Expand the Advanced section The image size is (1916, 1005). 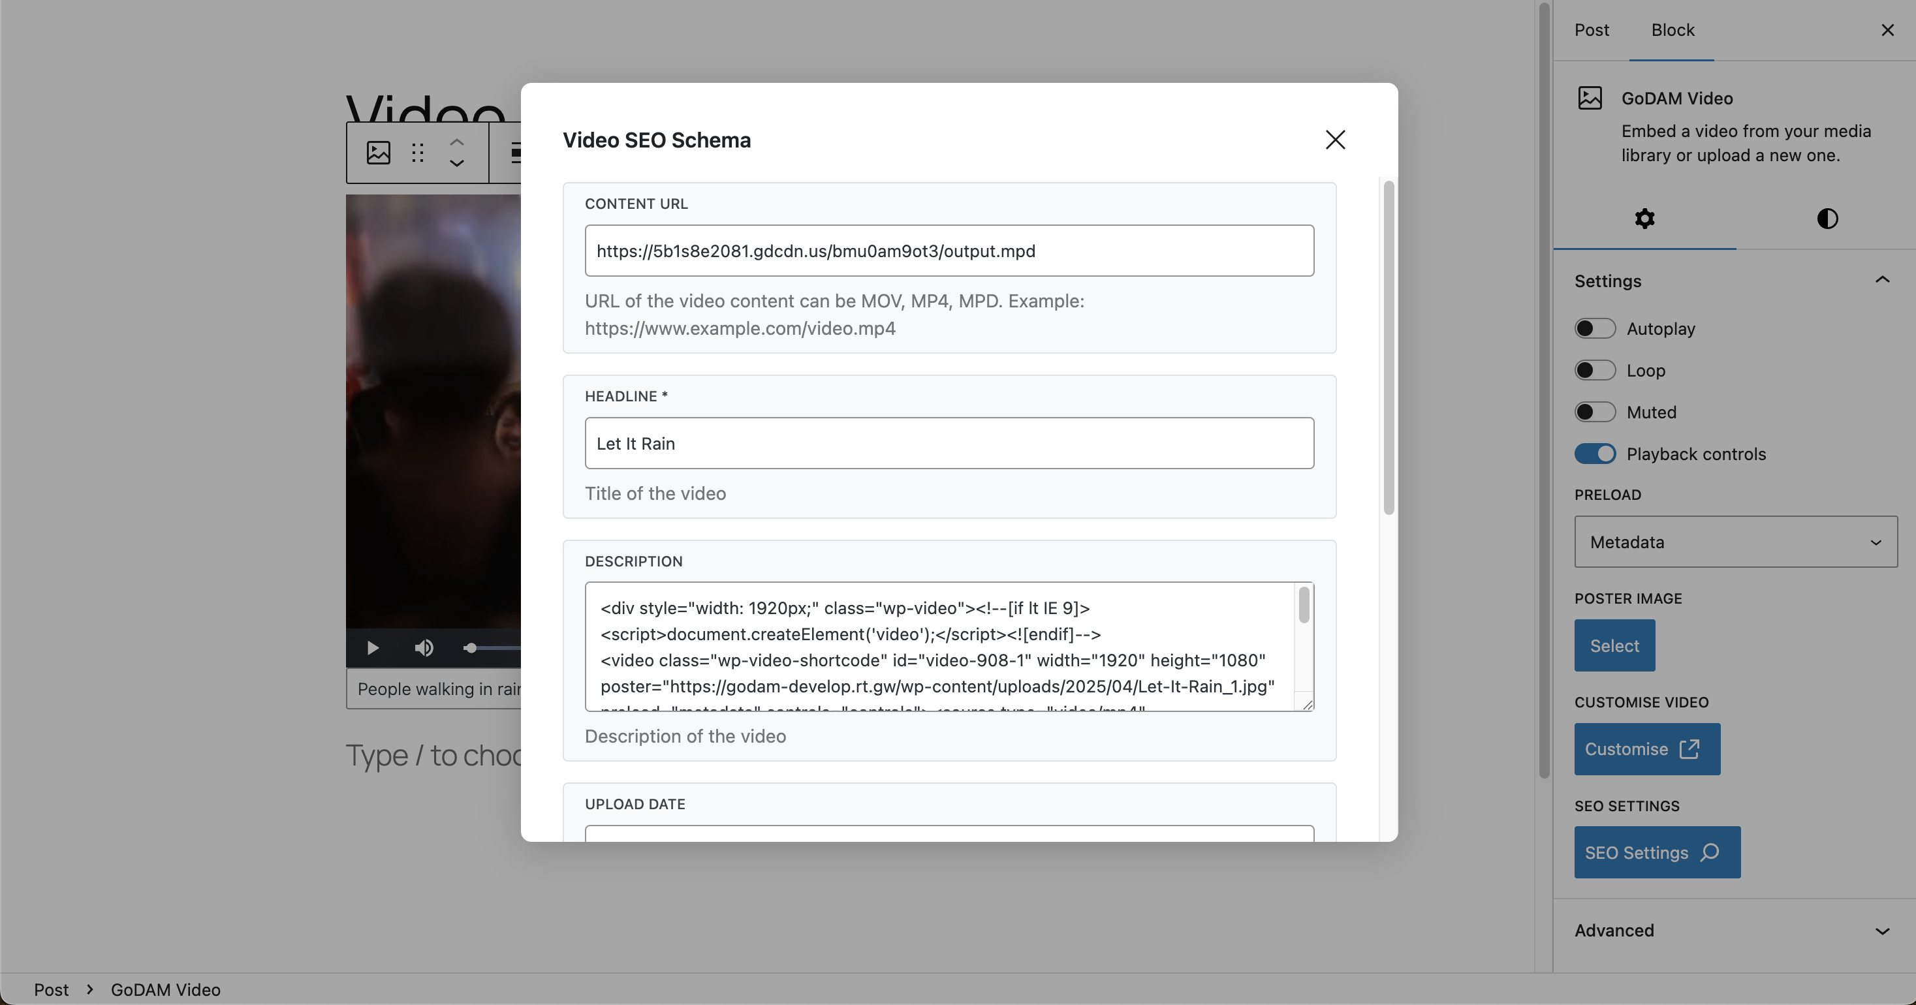point(1735,931)
